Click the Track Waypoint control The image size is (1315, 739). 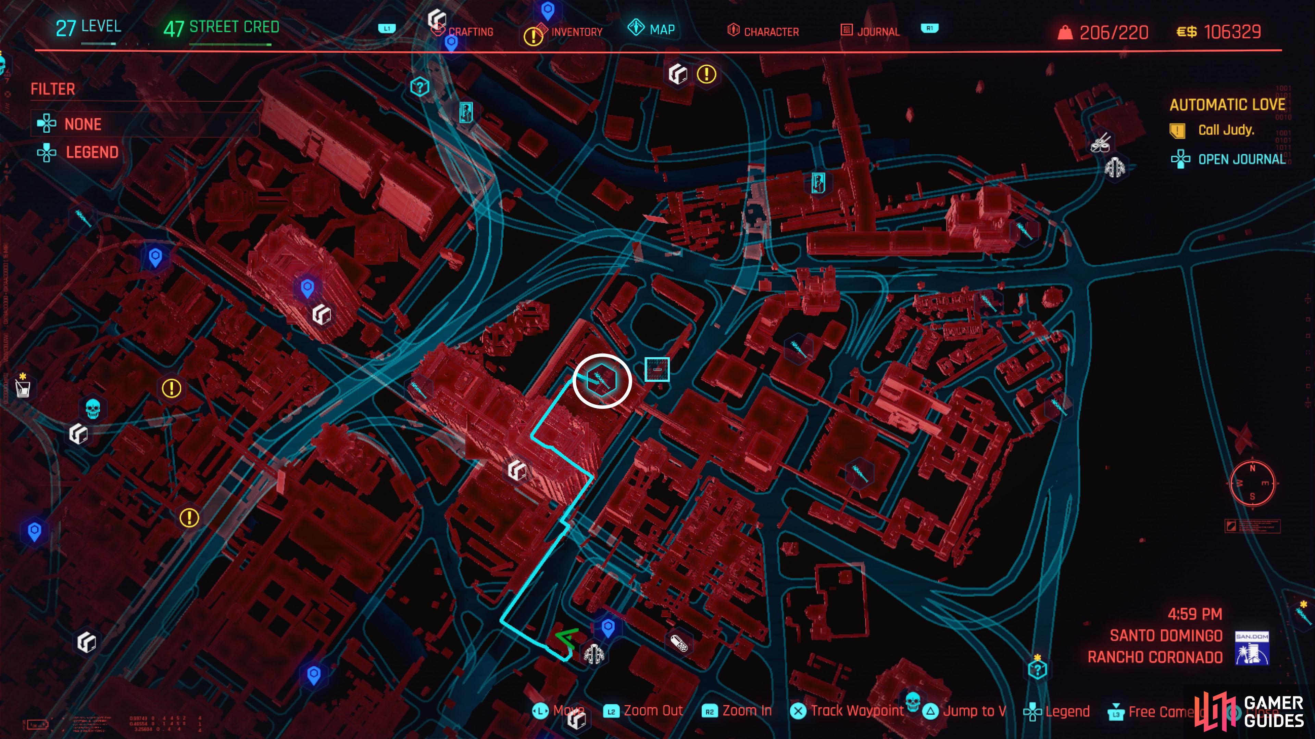point(847,711)
